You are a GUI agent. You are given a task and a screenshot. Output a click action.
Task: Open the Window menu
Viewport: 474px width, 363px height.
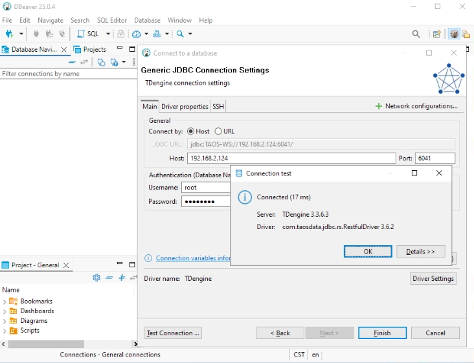click(x=179, y=20)
